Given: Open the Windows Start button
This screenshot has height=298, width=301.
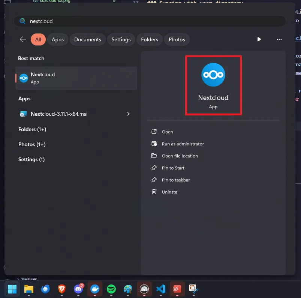Looking at the screenshot, I should pos(12,289).
